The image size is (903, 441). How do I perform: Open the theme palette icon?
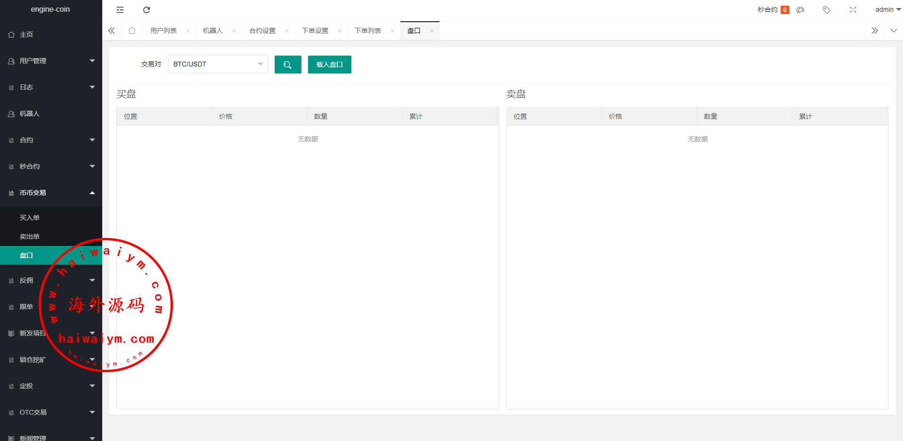pyautogui.click(x=800, y=10)
